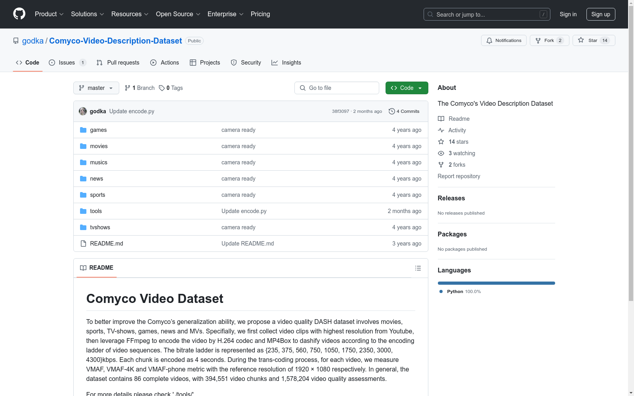Click the games folder icon

83,130
